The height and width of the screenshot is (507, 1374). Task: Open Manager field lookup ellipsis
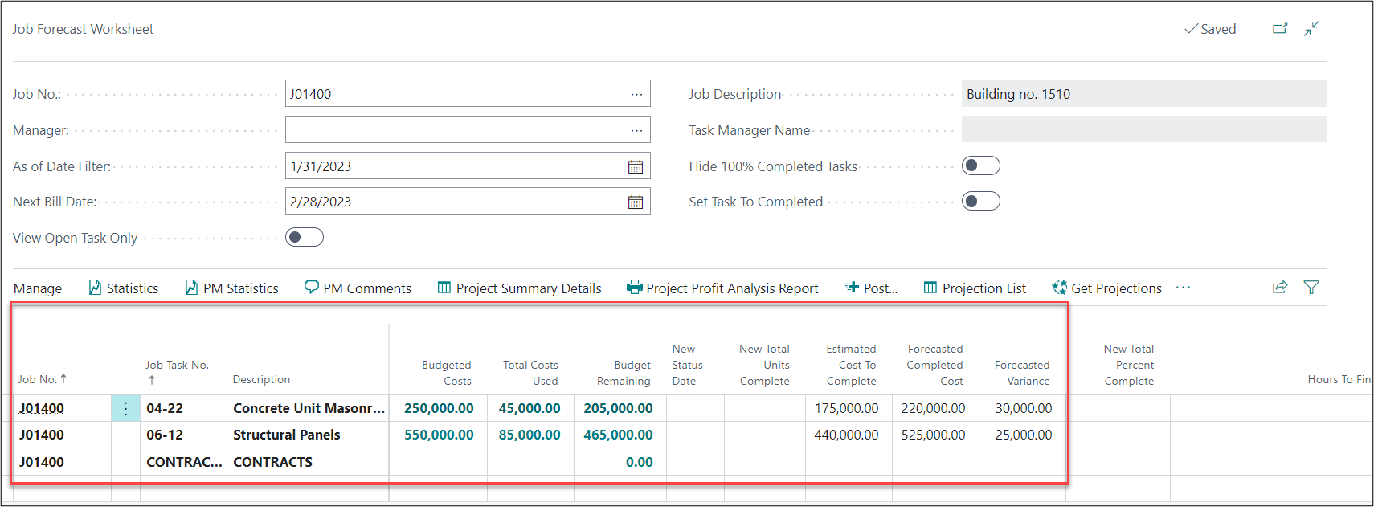636,130
